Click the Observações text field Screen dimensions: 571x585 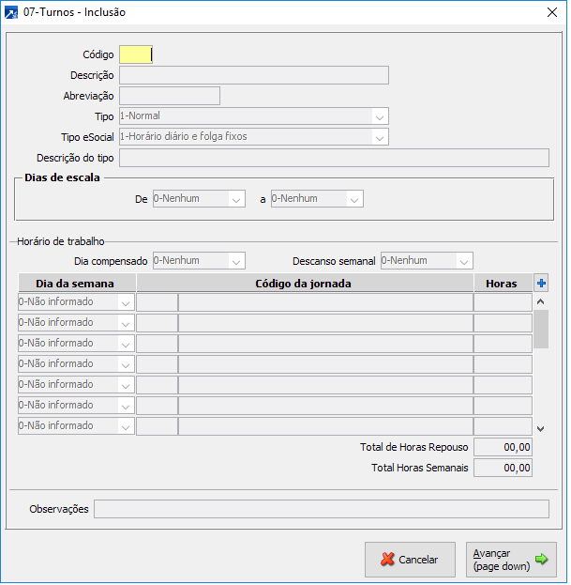[321, 509]
